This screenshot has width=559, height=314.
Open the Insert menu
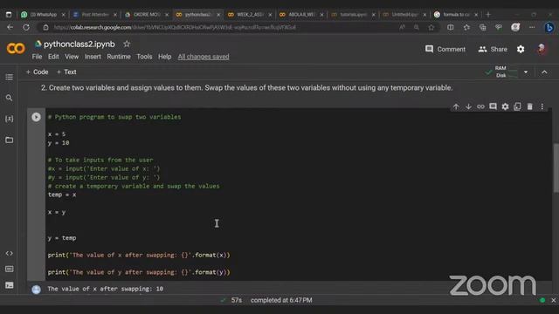[x=93, y=57]
